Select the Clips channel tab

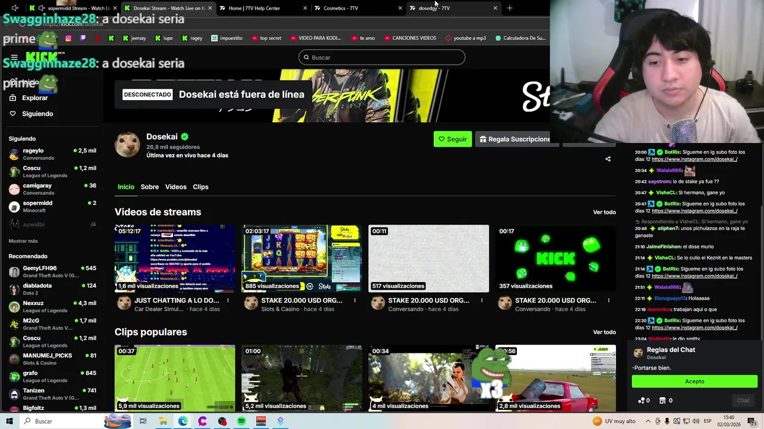click(201, 187)
